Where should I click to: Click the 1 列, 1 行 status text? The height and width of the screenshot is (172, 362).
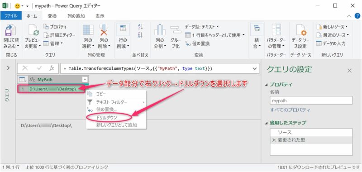(11, 167)
